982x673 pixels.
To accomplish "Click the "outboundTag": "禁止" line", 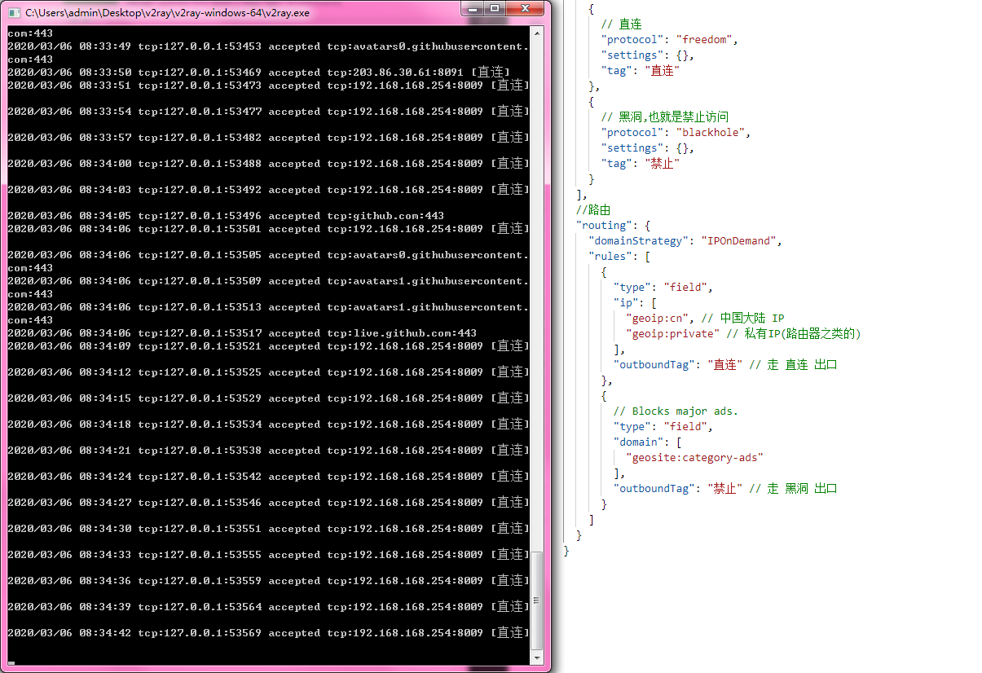I will click(x=678, y=488).
